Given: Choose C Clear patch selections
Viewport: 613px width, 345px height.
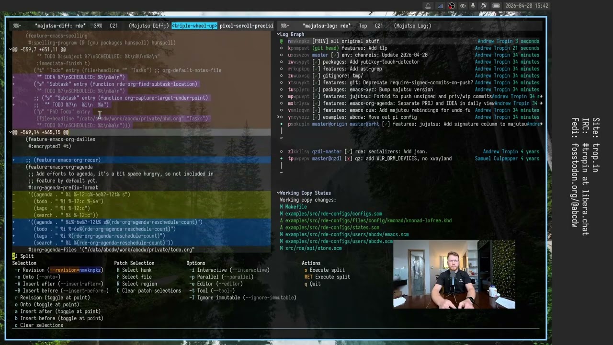Looking at the screenshot, I should 148,291.
